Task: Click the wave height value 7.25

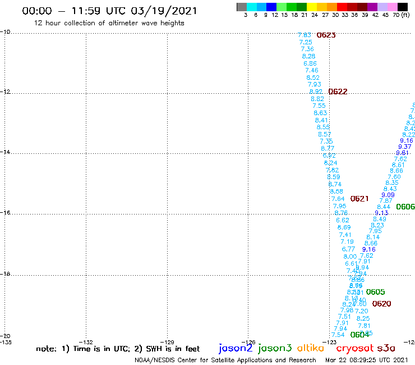Action: click(306, 43)
